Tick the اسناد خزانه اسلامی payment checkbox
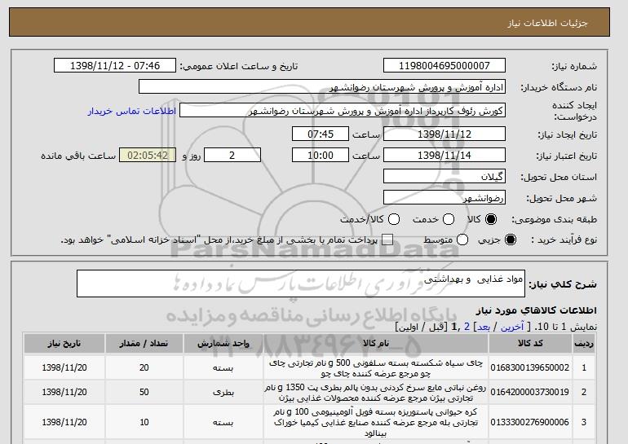This screenshot has height=444, width=628. pos(387,240)
